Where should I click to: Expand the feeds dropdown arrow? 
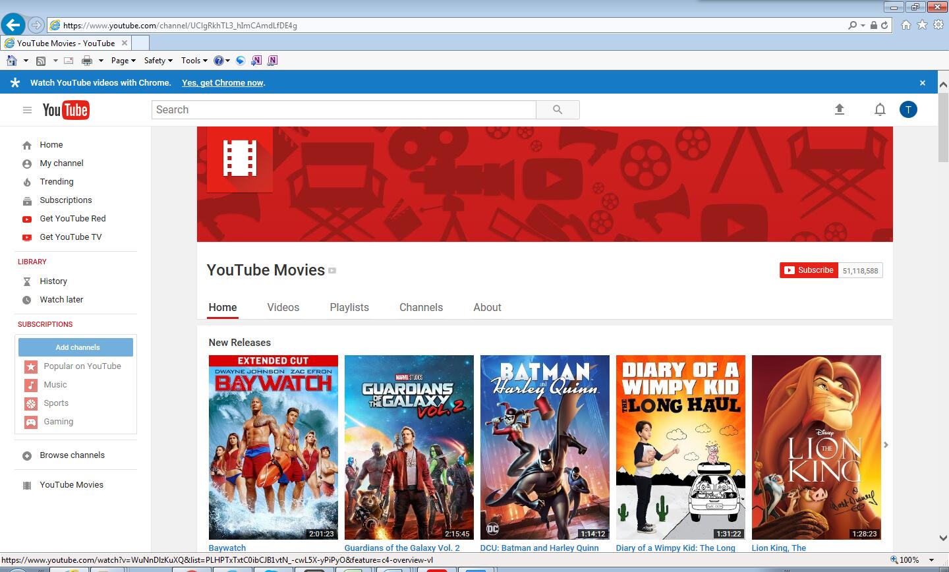click(x=55, y=61)
